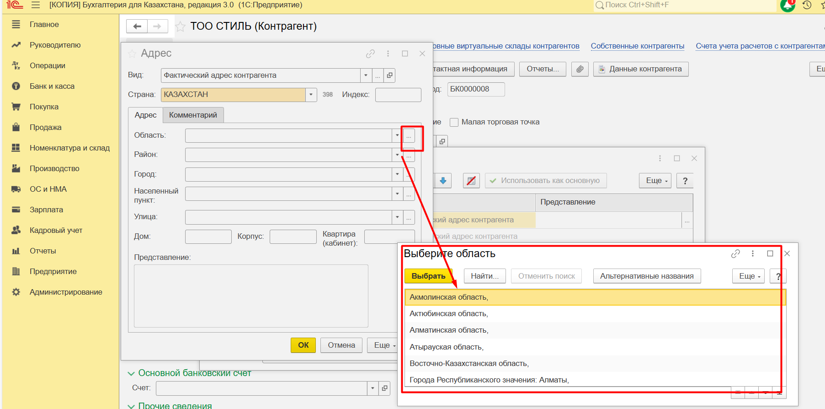Expand the Улица dropdown arrow
This screenshot has width=825, height=409.
pyautogui.click(x=397, y=217)
